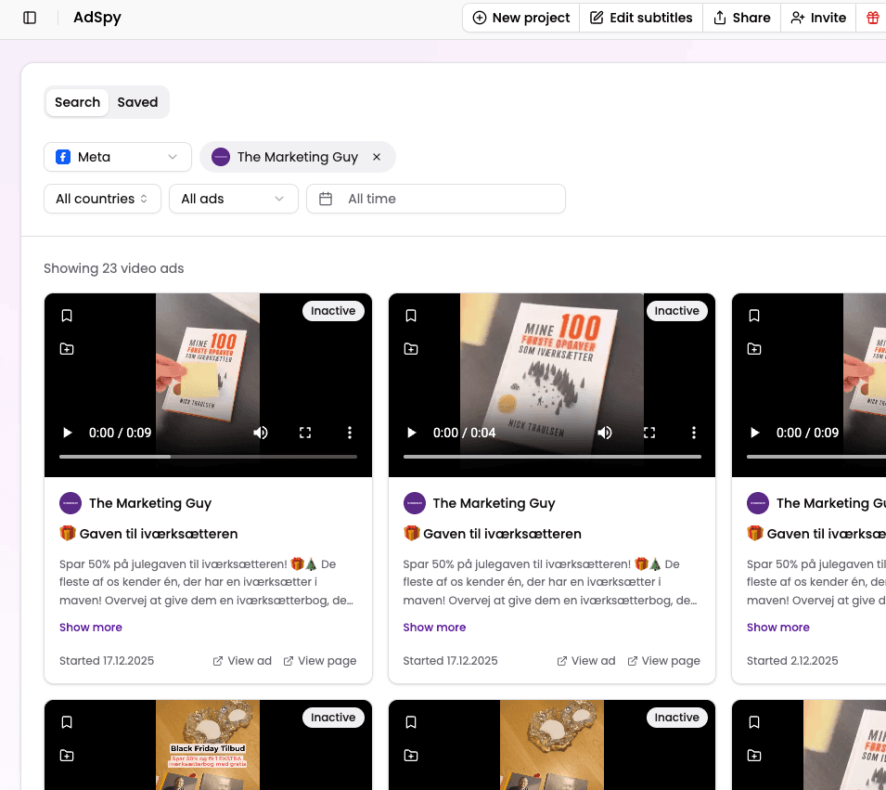Mute the first 0:09 video
This screenshot has width=886, height=790.
click(x=261, y=433)
